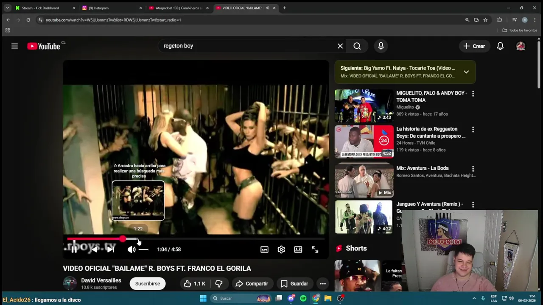
Task: Start voice search with microphone icon
Action: [x=381, y=46]
